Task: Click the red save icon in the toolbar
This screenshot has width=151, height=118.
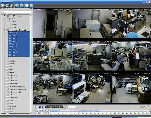Action: (x=7, y=5)
